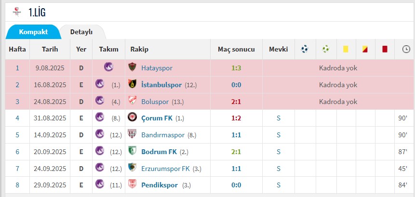
Task: Click the Çorum FK club crest
Action: click(133, 118)
